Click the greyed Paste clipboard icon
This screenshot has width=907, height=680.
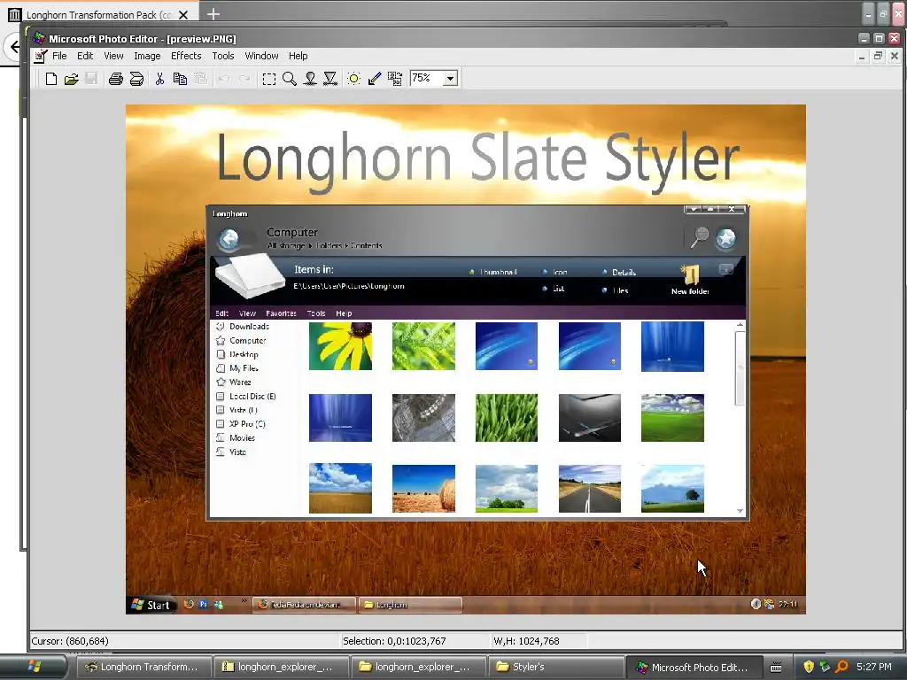(200, 79)
